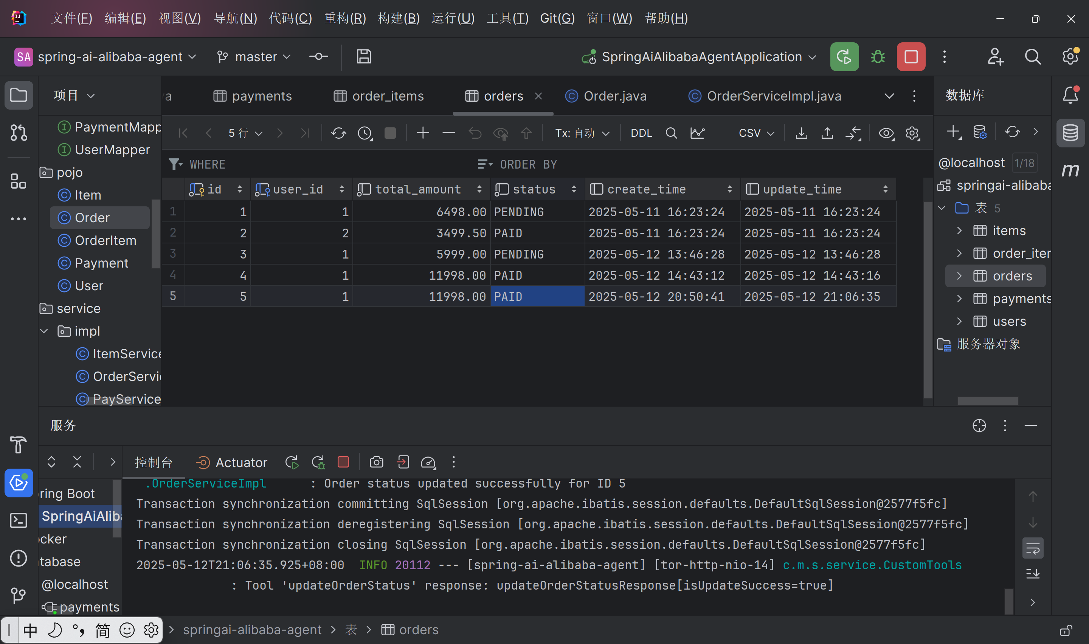Screen dimensions: 1089x644
Task: Expand the users table tree node
Action: 959,321
